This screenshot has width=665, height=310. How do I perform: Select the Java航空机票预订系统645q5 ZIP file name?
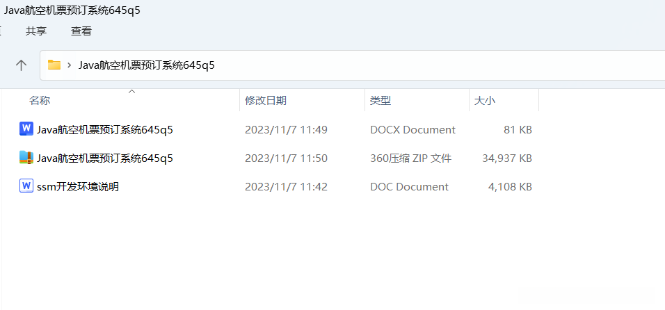[x=104, y=158]
